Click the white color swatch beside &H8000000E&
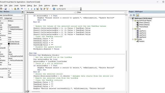 9,27
